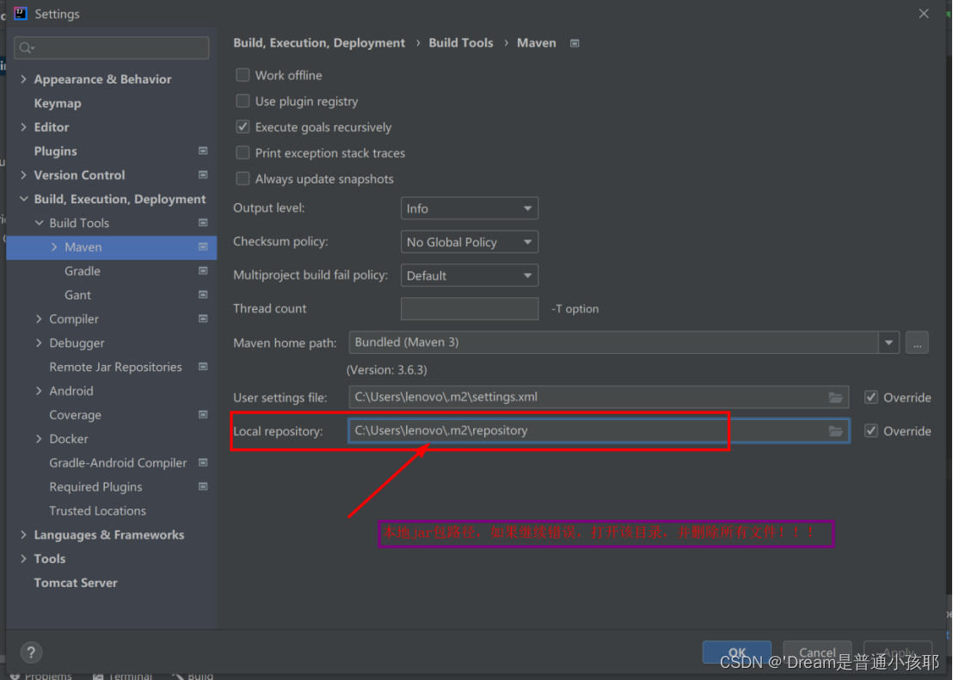
Task: Click the ellipsis button for Maven home
Action: point(917,343)
